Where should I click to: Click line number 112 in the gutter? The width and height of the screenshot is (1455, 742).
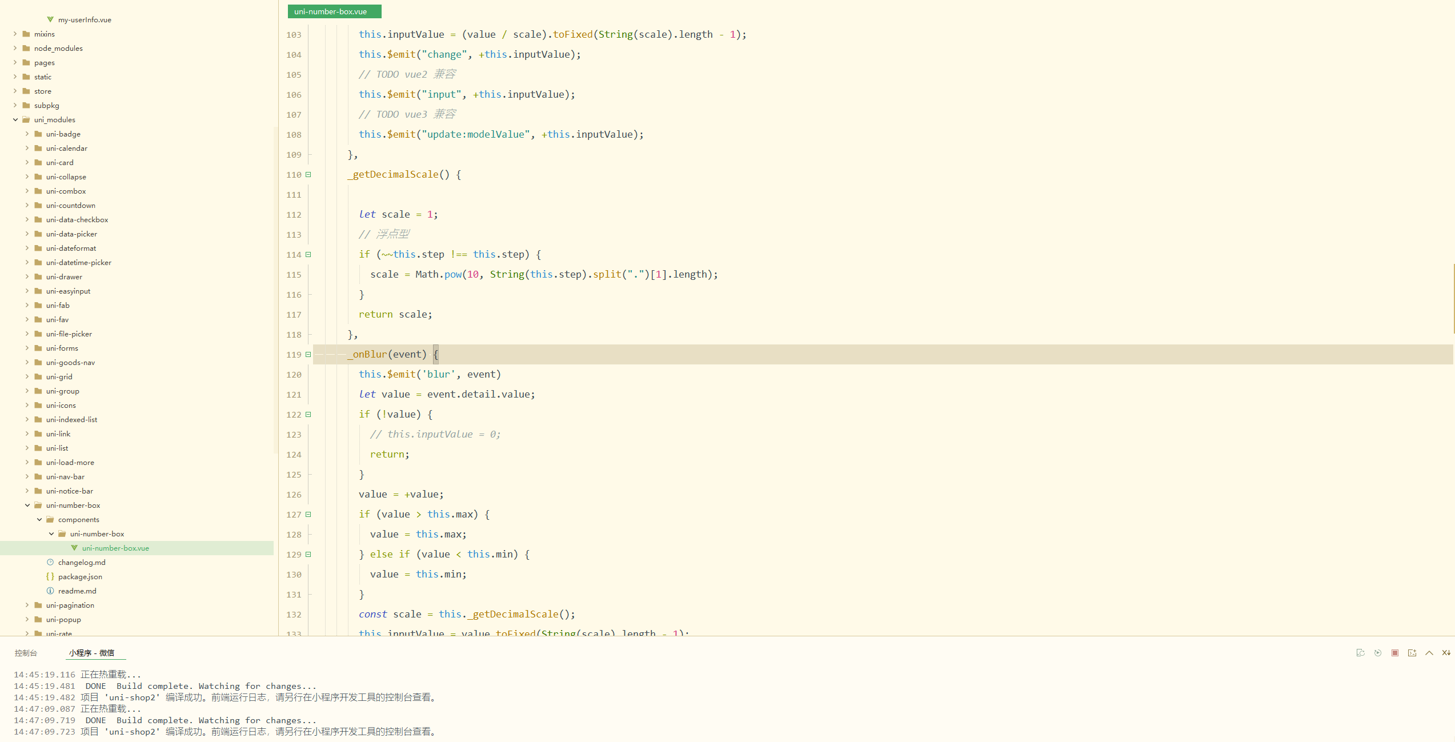(294, 215)
